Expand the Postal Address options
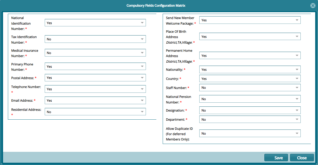Viewport: 318px width, 165px height. point(142,78)
